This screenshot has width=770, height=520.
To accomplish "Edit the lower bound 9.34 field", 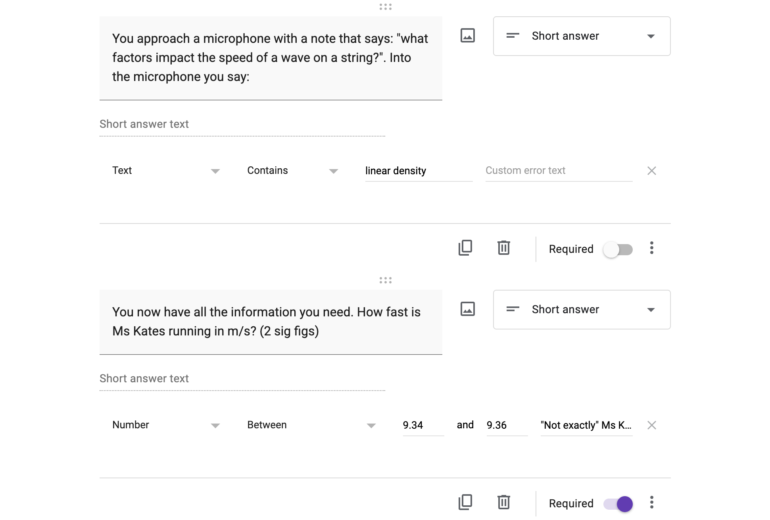I will [423, 426].
